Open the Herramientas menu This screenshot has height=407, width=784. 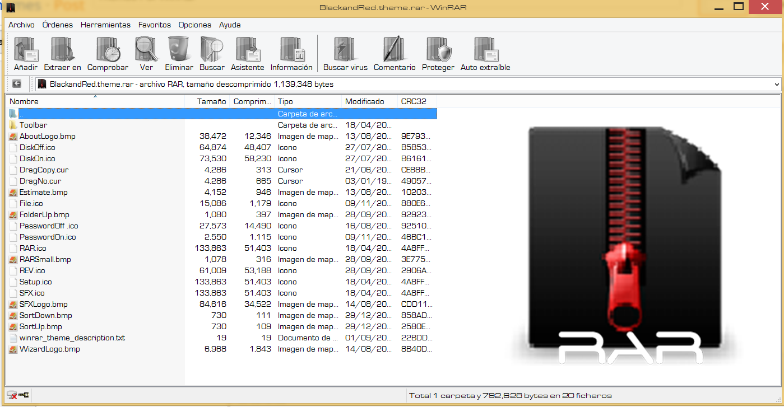[x=105, y=25]
